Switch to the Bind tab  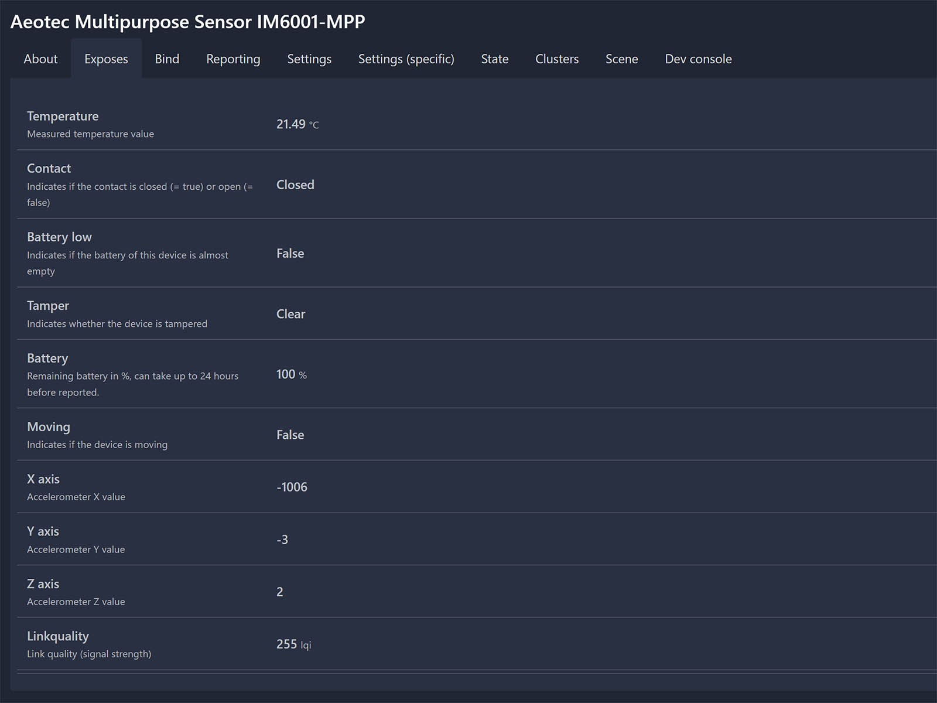(x=167, y=59)
